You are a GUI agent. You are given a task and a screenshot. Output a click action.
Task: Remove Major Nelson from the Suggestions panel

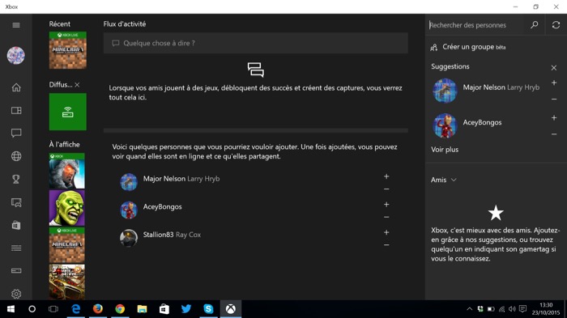pos(553,99)
